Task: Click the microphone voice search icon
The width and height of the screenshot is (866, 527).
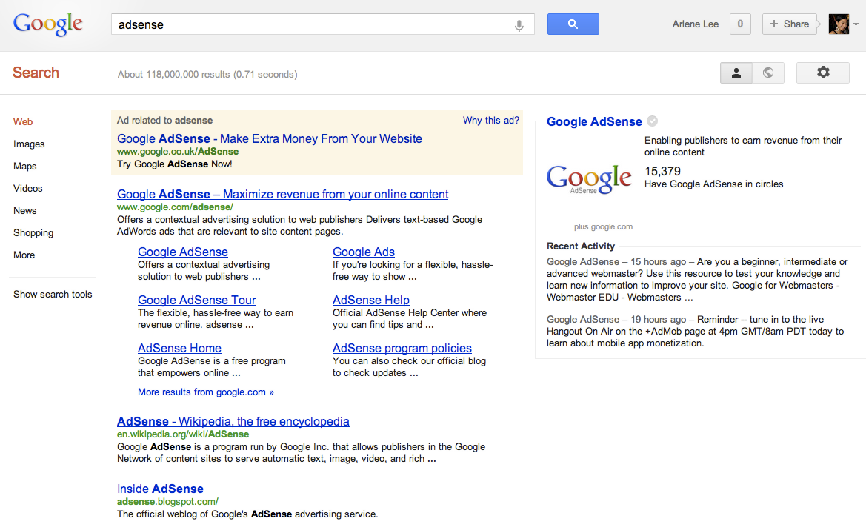Action: coord(519,25)
